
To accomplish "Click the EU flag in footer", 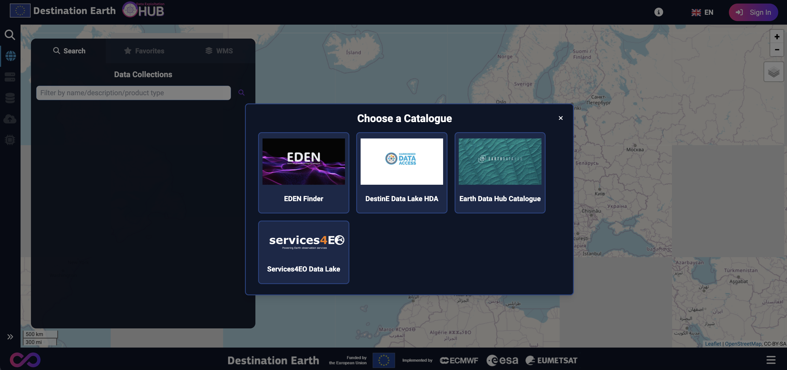I will tap(383, 360).
